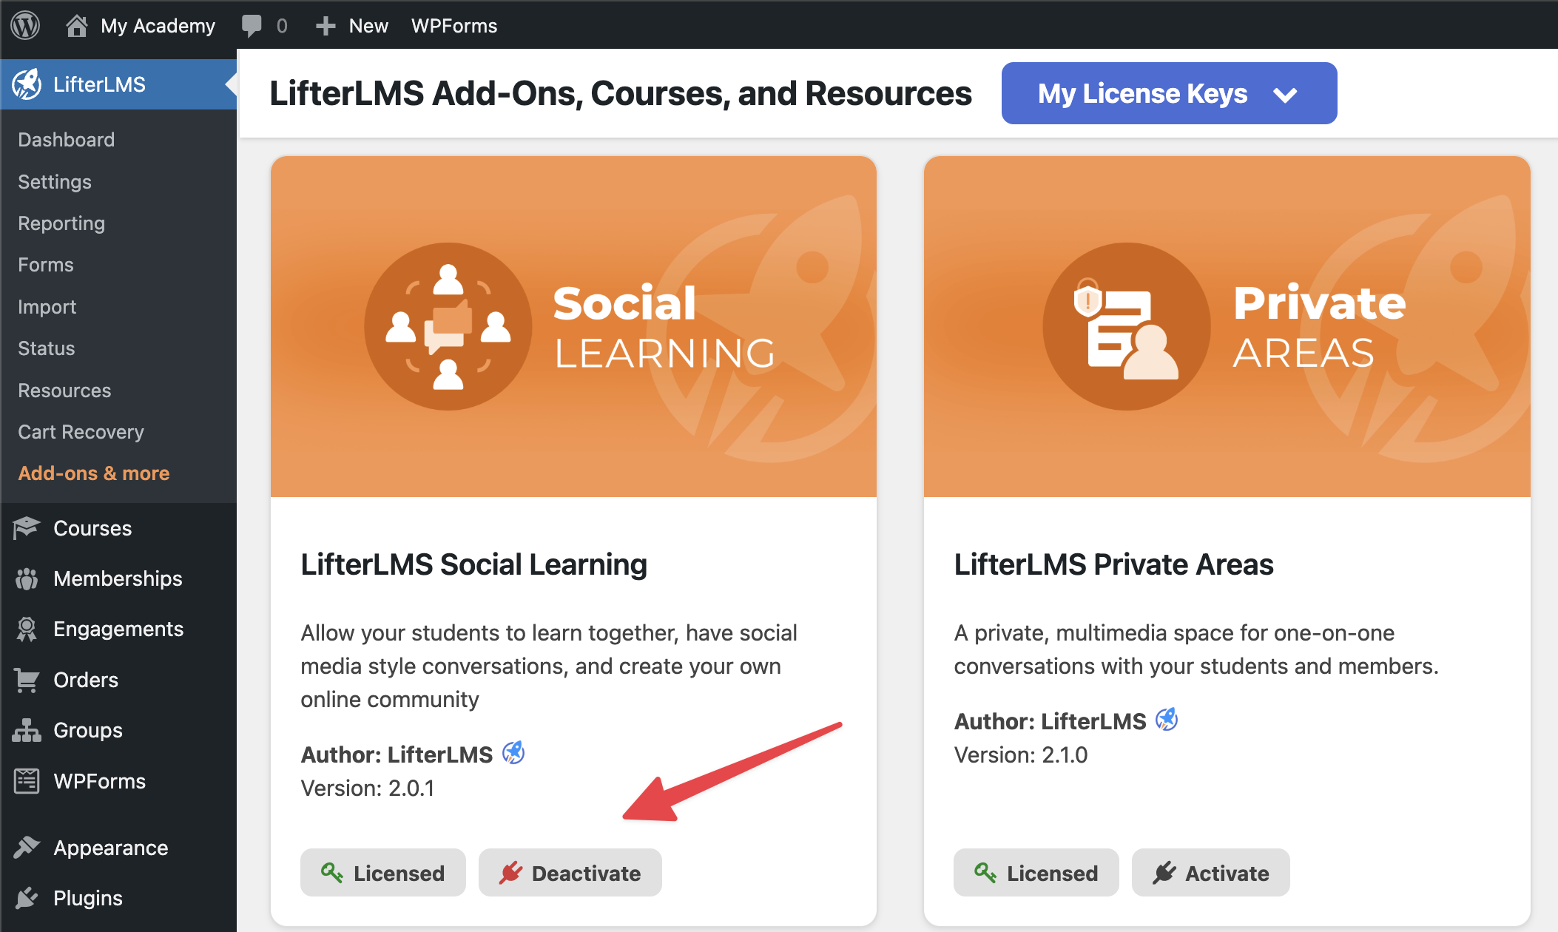Open the Cart Recovery submenu item
1558x932 pixels.
(x=81, y=432)
